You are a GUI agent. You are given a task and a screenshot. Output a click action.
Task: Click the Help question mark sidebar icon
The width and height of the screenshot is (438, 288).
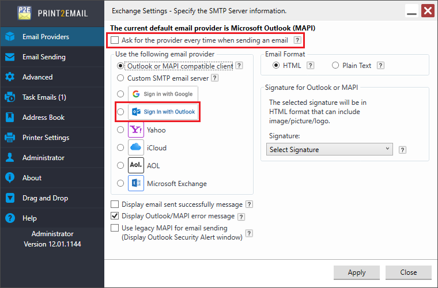[x=10, y=218]
